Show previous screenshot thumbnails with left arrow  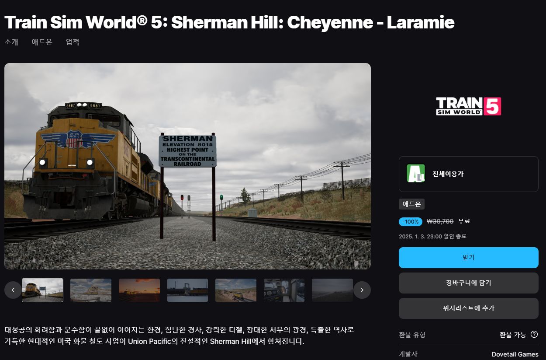coord(13,290)
